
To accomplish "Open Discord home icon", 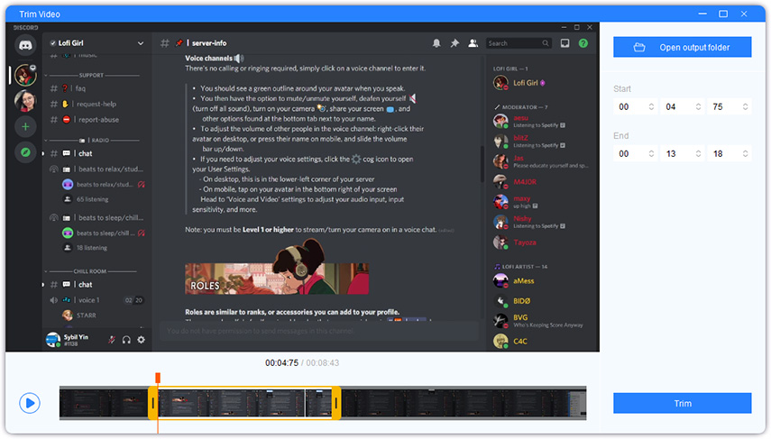I will coord(25,46).
